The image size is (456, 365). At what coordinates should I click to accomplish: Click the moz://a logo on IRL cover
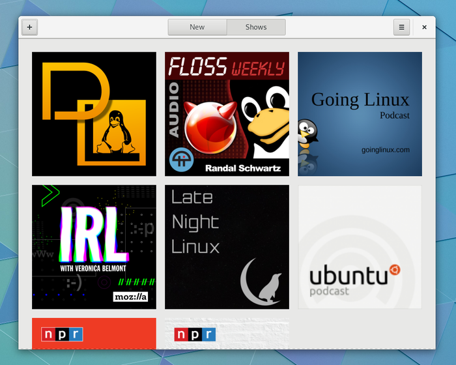130,297
